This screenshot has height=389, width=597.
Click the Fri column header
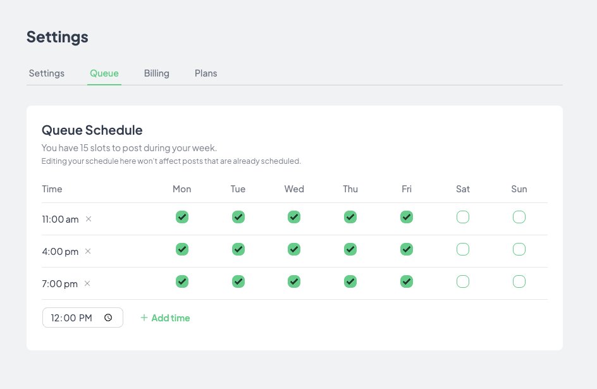407,188
